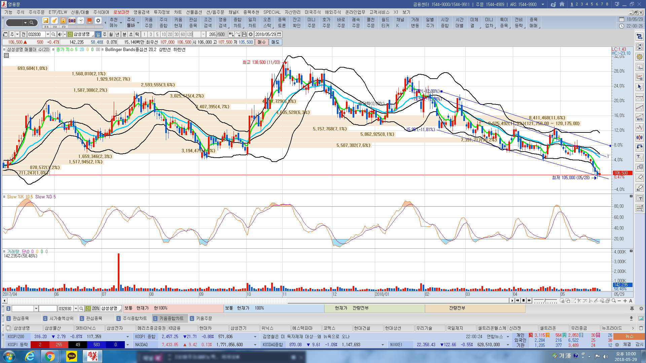Open the 추천메뉴 dropdown arrow
Screen dimensions: 646x363
[x=121, y=23]
